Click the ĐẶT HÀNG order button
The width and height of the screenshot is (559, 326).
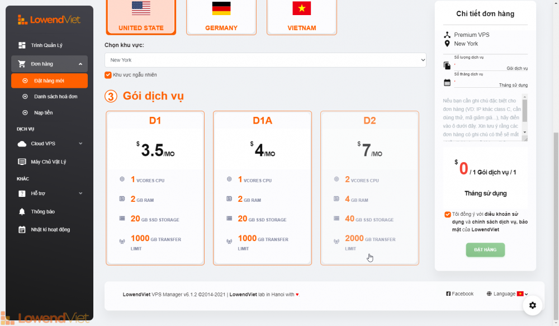pyautogui.click(x=485, y=249)
